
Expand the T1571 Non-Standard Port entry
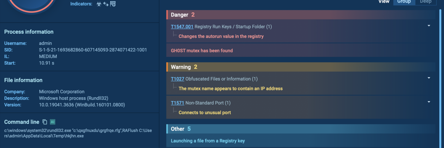429,102
